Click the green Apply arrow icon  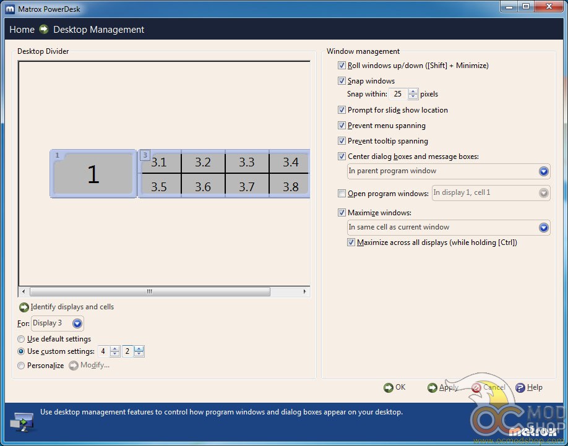(x=432, y=388)
